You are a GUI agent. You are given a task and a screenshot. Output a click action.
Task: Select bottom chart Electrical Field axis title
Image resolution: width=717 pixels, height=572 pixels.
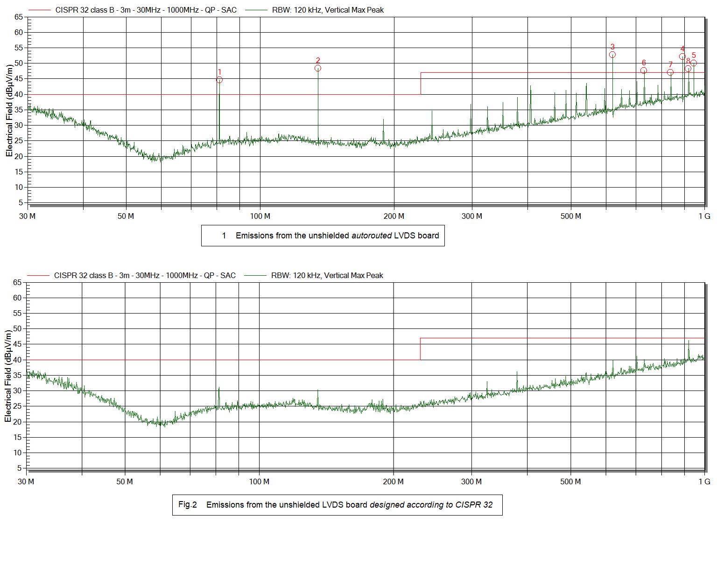[8, 376]
